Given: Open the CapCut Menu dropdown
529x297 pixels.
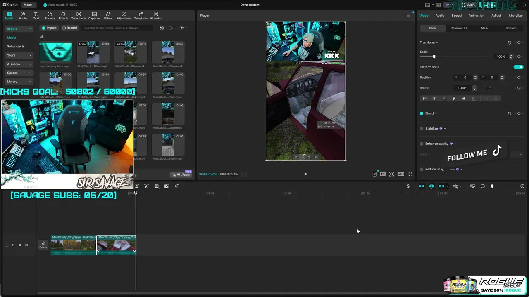Looking at the screenshot, I should point(29,5).
